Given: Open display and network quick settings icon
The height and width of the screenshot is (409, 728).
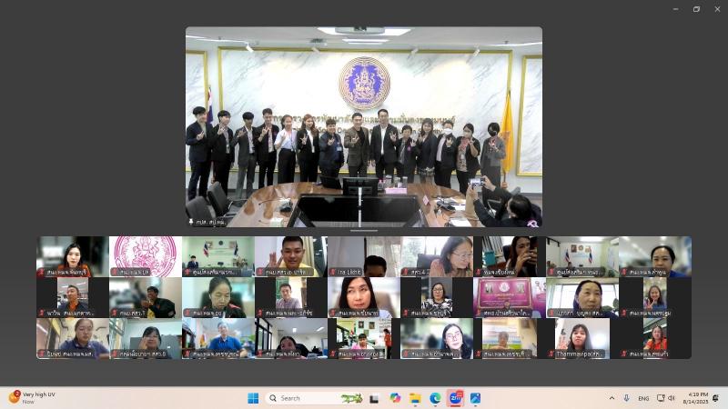Looking at the screenshot, I should (661, 398).
